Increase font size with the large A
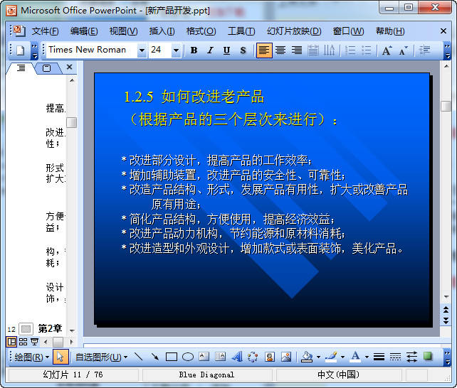Image resolution: width=457 pixels, height=388 pixels. [x=387, y=50]
